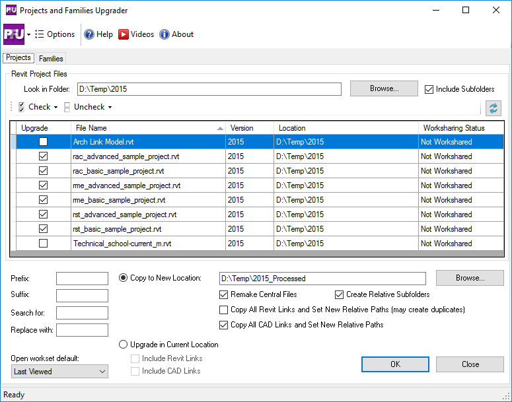Screen dimensions: 512x402
Task: Toggle the Include Subfolders checkbox
Action: pos(429,89)
